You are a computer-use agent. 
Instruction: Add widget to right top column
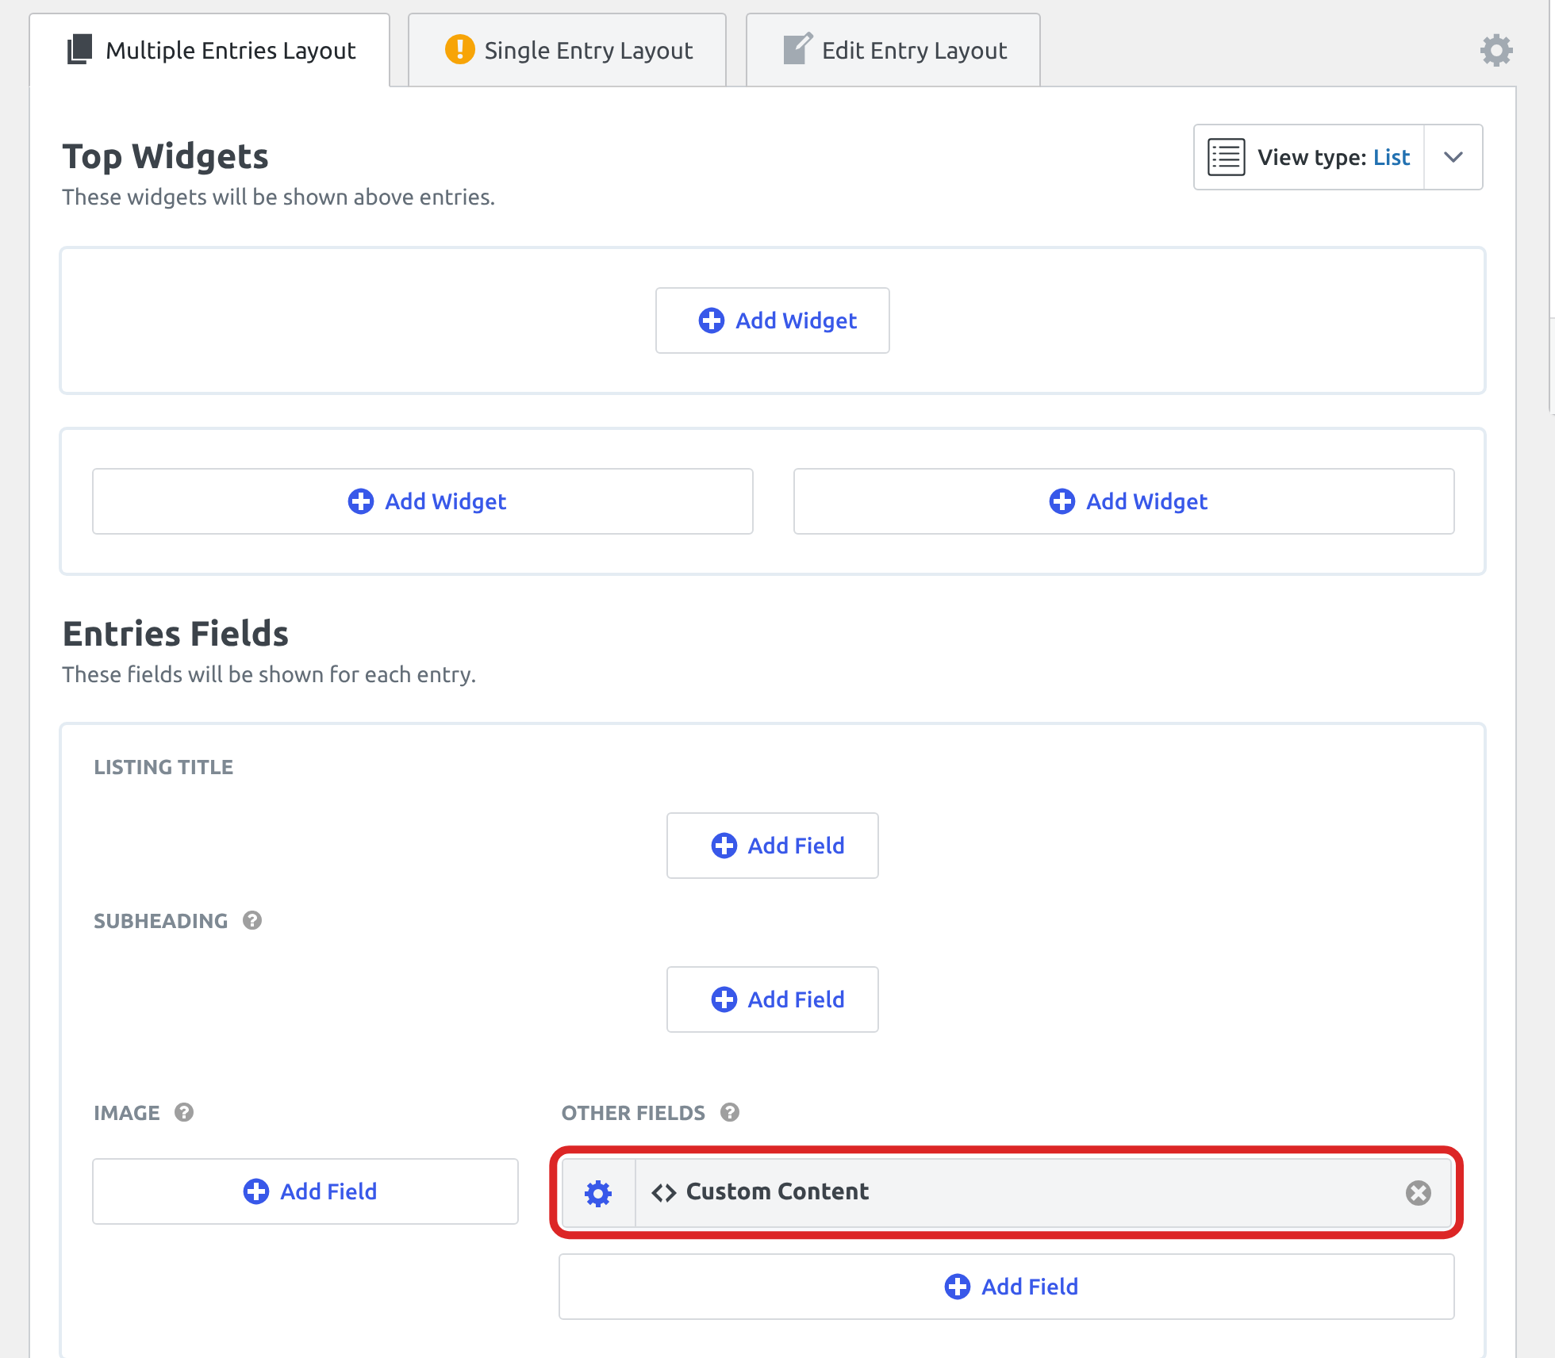1124,501
